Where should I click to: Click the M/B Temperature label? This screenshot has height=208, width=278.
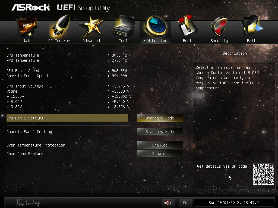tap(23, 60)
